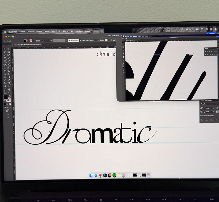Image resolution: width=219 pixels, height=202 pixels.
Task: Set paint mode to Gradient
Action: point(7,104)
